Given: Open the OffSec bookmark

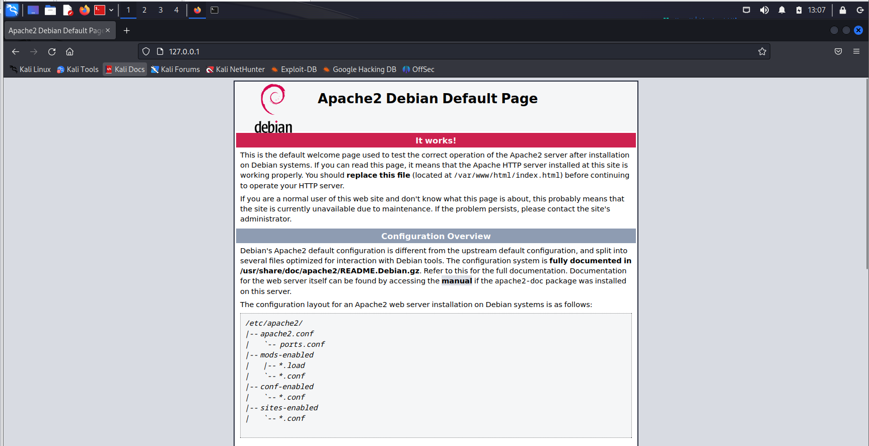Looking at the screenshot, I should click(418, 69).
